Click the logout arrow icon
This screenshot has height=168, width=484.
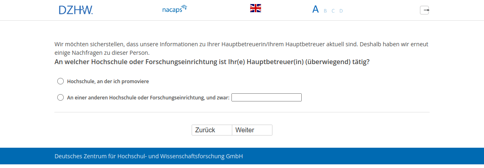point(424,10)
